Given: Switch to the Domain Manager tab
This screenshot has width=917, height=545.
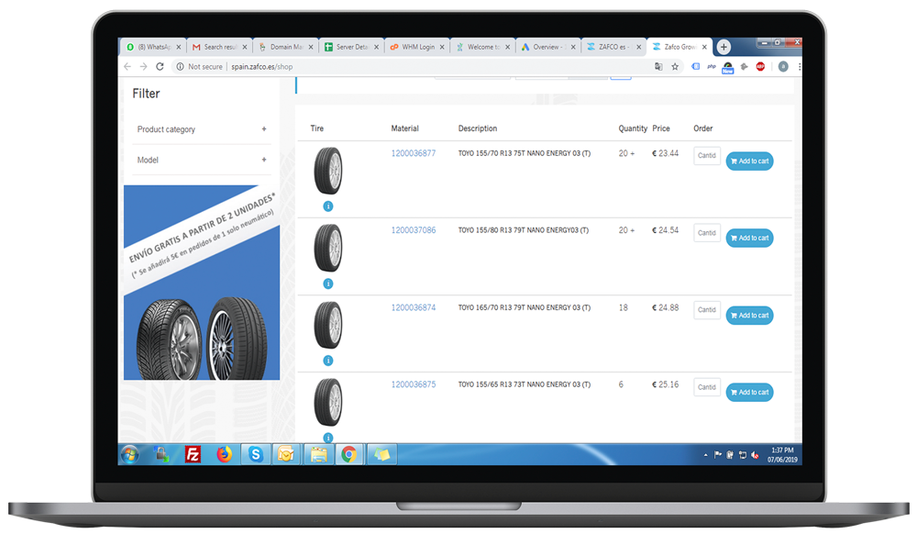Looking at the screenshot, I should coord(285,47).
